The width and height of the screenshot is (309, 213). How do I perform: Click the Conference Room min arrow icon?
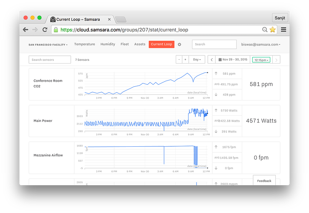click(216, 94)
